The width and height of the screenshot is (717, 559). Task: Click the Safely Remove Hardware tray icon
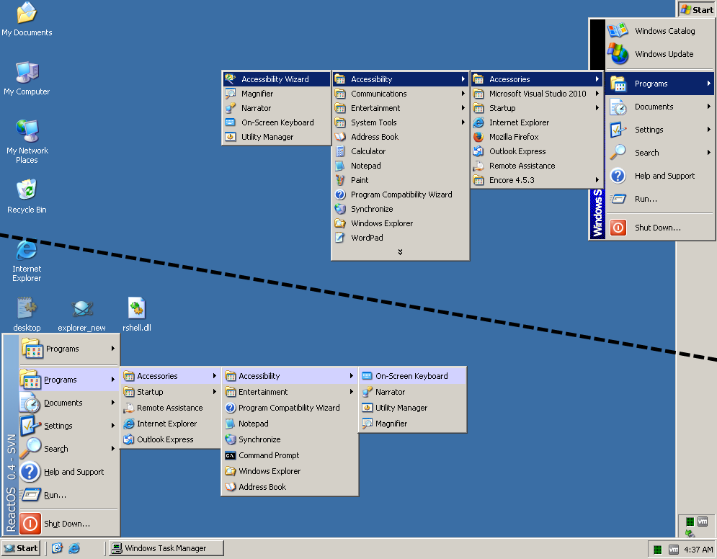coord(690,533)
